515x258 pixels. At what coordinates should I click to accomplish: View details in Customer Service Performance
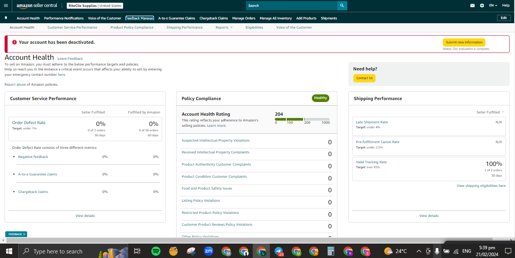point(85,216)
